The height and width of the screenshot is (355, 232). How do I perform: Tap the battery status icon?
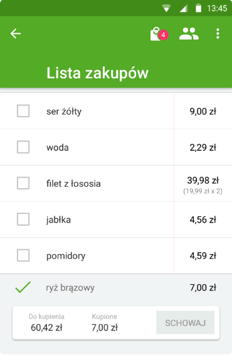pyautogui.click(x=199, y=8)
